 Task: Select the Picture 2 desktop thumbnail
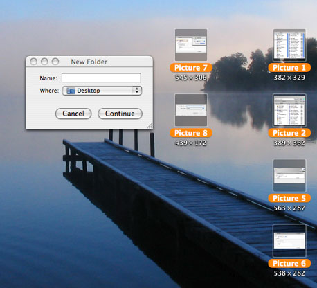(x=289, y=110)
